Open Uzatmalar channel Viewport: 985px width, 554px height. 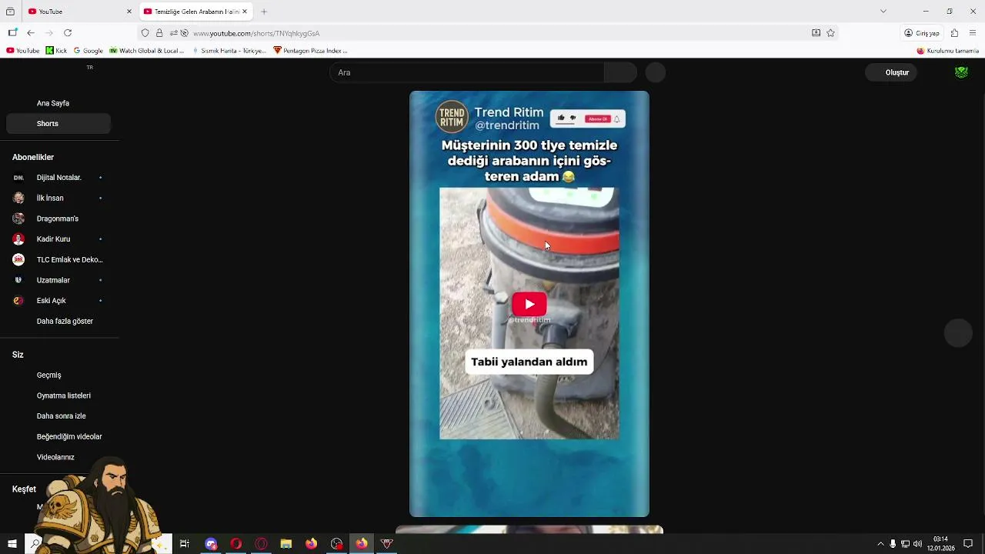[x=58, y=280]
